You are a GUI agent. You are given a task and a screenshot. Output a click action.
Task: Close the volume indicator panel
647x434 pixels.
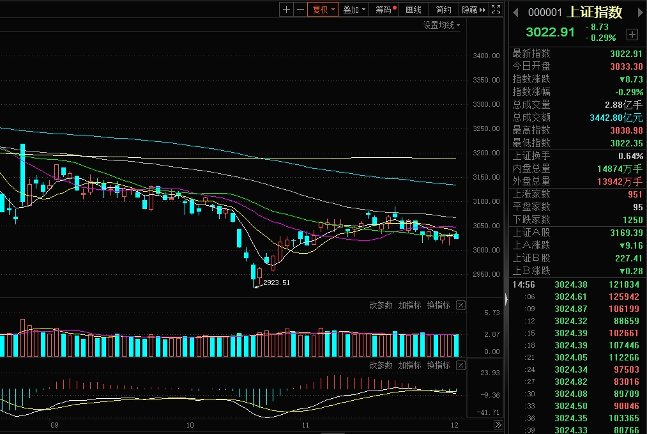click(x=461, y=306)
